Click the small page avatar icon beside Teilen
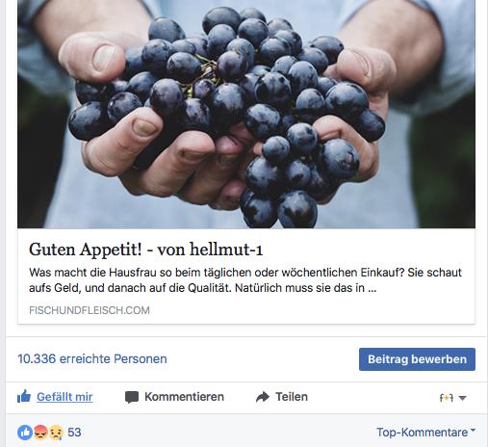Screen dimensions: 488x447 tap(447, 398)
